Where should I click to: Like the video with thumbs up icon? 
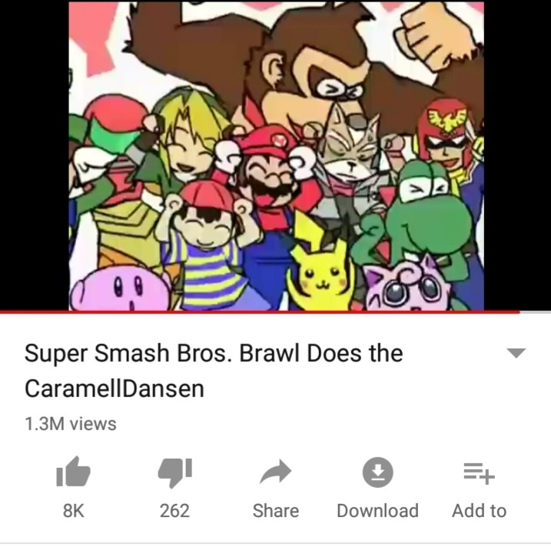74,472
